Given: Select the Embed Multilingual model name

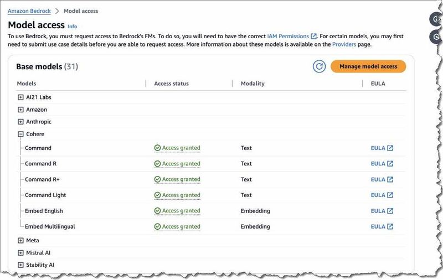Looking at the screenshot, I should [x=50, y=226].
